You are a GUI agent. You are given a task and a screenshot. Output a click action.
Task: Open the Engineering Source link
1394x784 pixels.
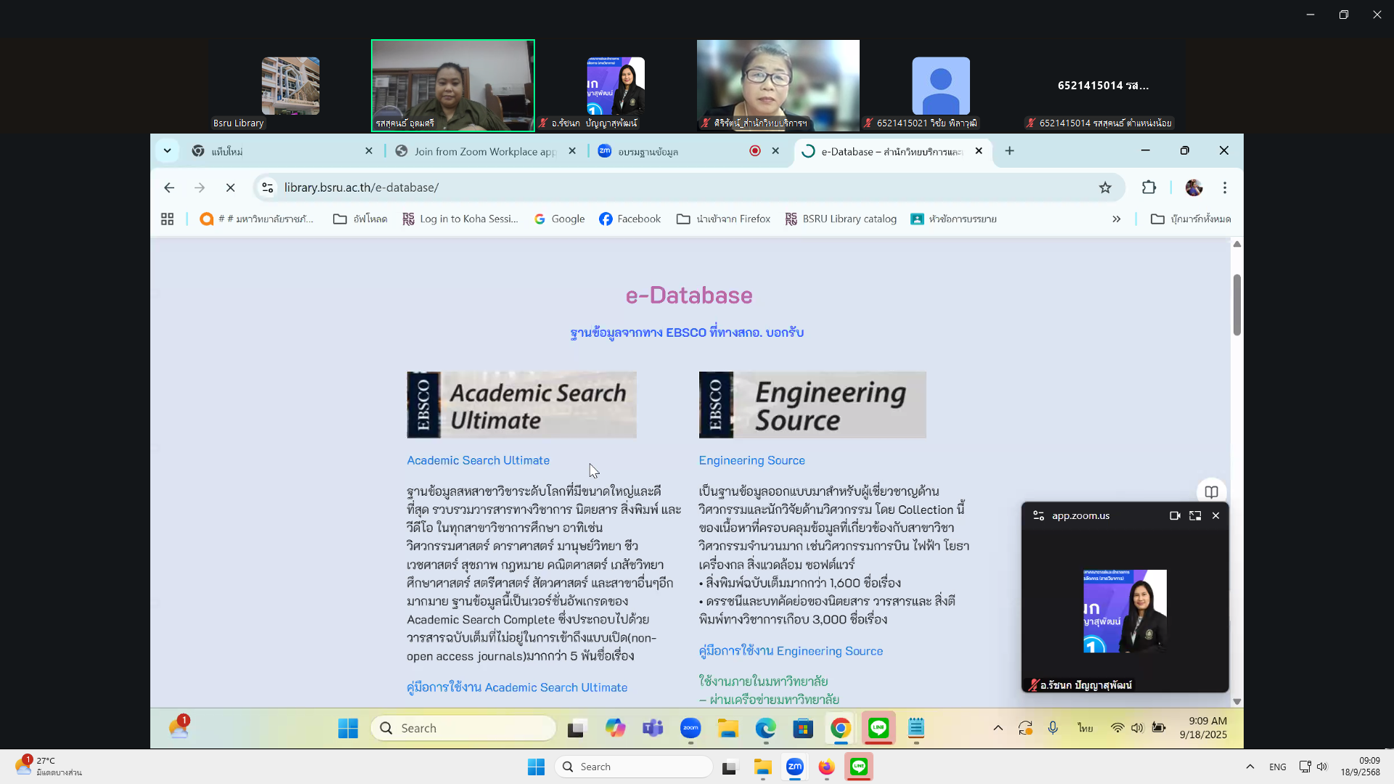[x=751, y=460]
